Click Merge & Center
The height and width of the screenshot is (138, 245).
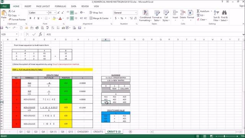[x=99, y=18]
